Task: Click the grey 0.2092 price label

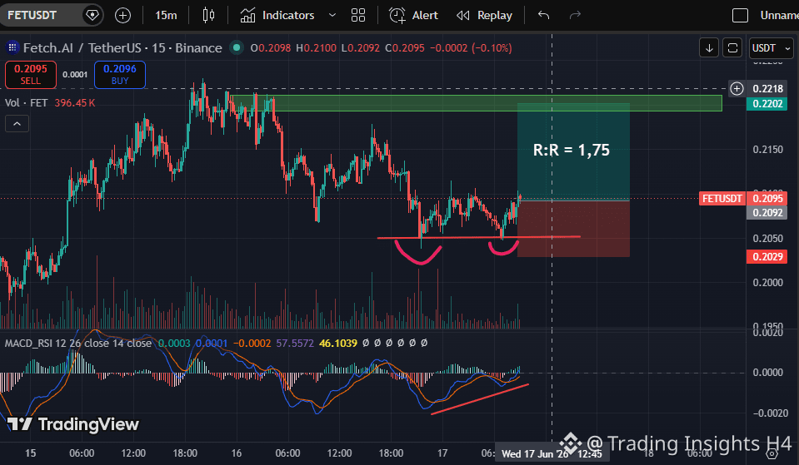Action: click(767, 213)
